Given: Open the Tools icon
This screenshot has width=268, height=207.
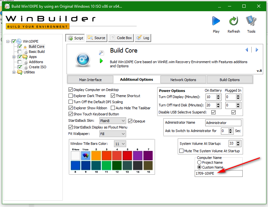Looking at the screenshot, I should [x=251, y=21].
